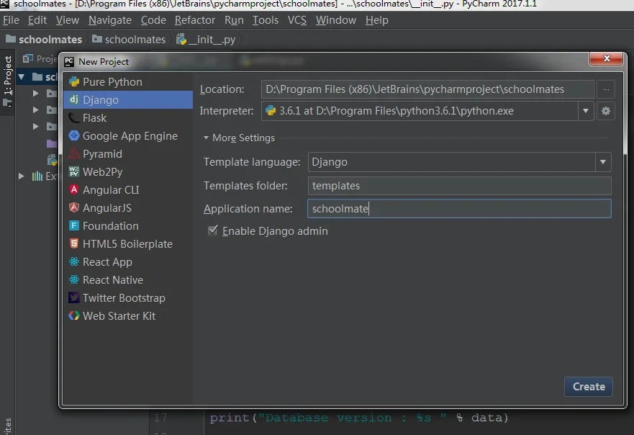This screenshot has width=634, height=435.
Task: Toggle Enable Django admin checkbox
Action: pyautogui.click(x=213, y=230)
